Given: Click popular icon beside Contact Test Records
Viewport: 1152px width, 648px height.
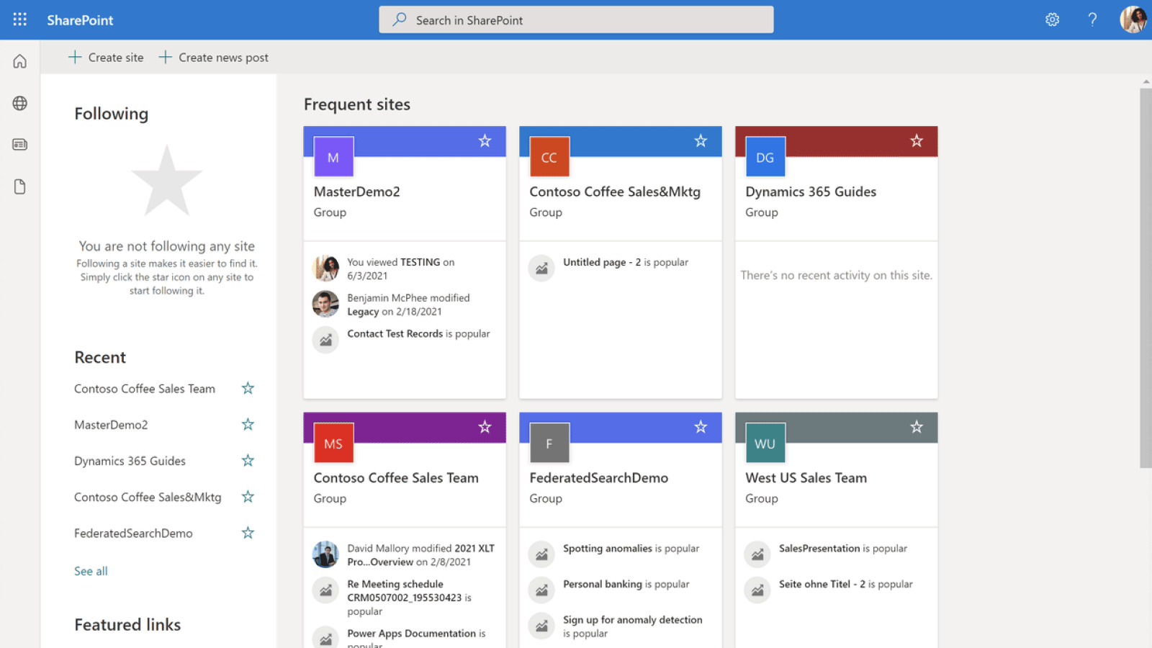Looking at the screenshot, I should (325, 340).
